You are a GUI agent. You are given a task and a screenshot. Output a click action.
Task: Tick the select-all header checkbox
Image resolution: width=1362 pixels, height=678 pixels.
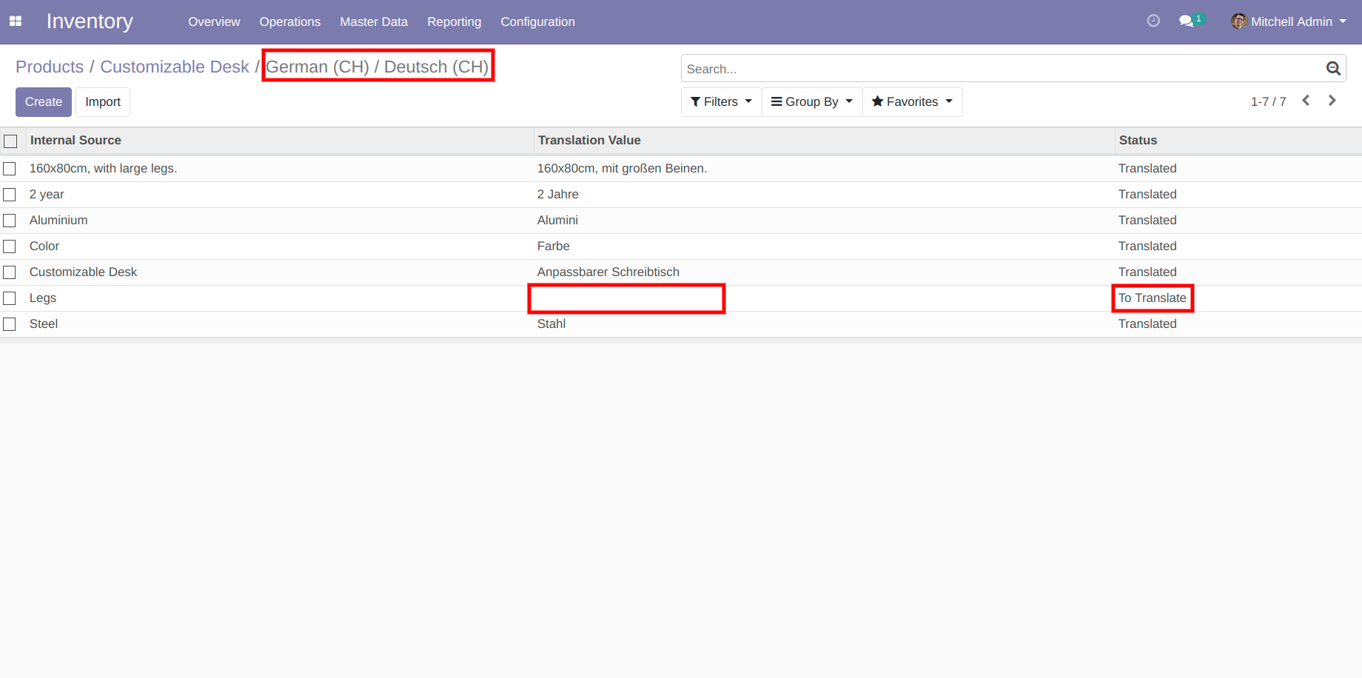pyautogui.click(x=10, y=141)
